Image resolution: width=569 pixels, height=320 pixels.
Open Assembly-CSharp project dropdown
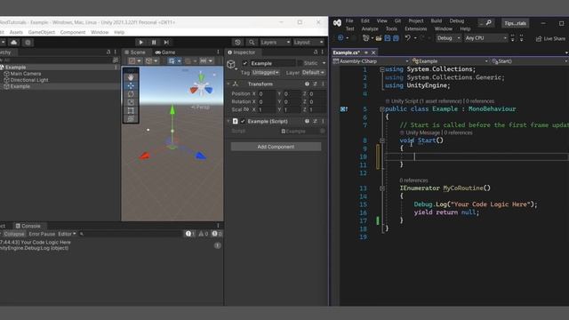(x=371, y=61)
